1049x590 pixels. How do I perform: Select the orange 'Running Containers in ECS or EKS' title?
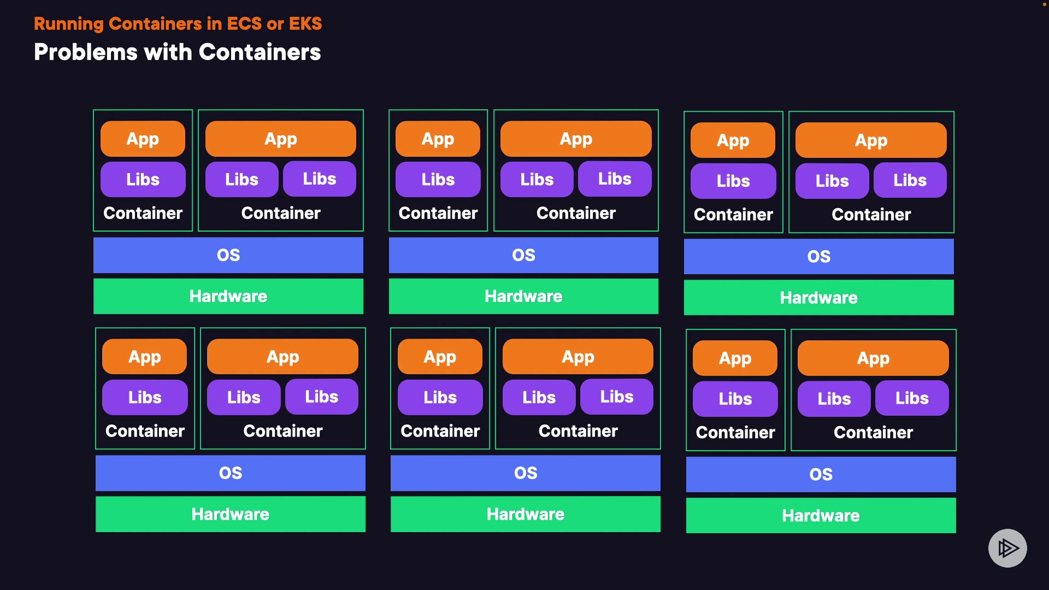178,23
